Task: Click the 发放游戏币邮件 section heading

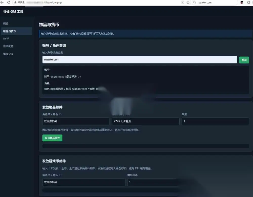Action: pyautogui.click(x=54, y=161)
